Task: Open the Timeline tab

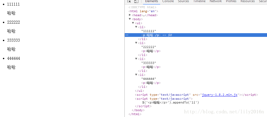Action: 199,1
